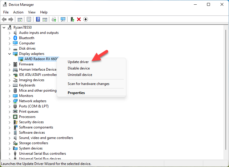Click the Disable device down-arrow toolbar icon
This screenshot has height=167, width=229.
(x=86, y=19)
